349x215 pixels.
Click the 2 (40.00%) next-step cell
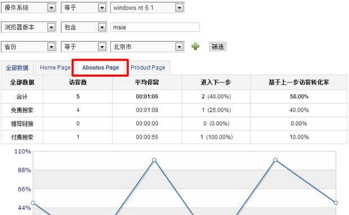tap(216, 96)
